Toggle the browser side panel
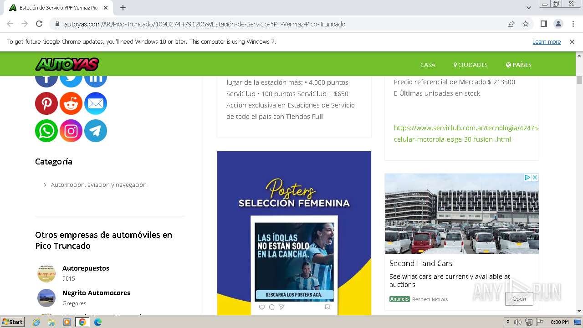Image resolution: width=583 pixels, height=328 pixels. (543, 24)
